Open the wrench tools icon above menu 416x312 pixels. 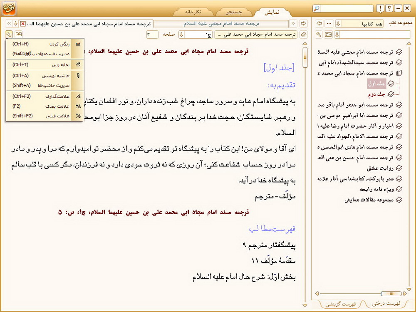coord(8,35)
